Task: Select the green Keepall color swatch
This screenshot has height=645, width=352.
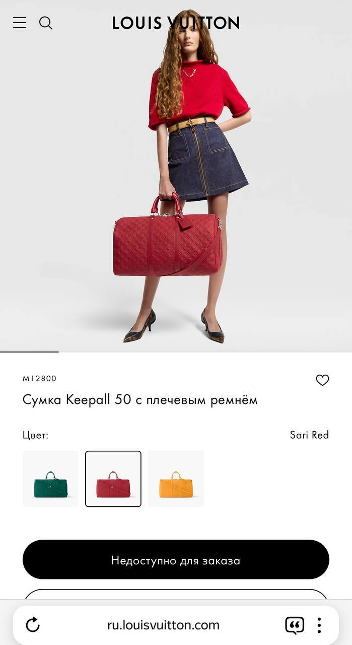Action: tap(51, 479)
